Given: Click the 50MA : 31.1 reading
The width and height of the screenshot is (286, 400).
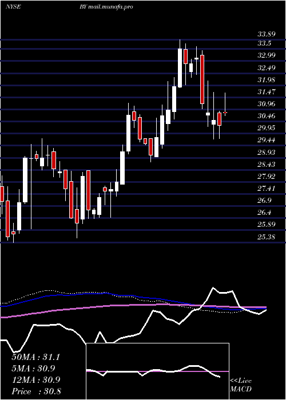Looking at the screenshot, I should (35, 357).
